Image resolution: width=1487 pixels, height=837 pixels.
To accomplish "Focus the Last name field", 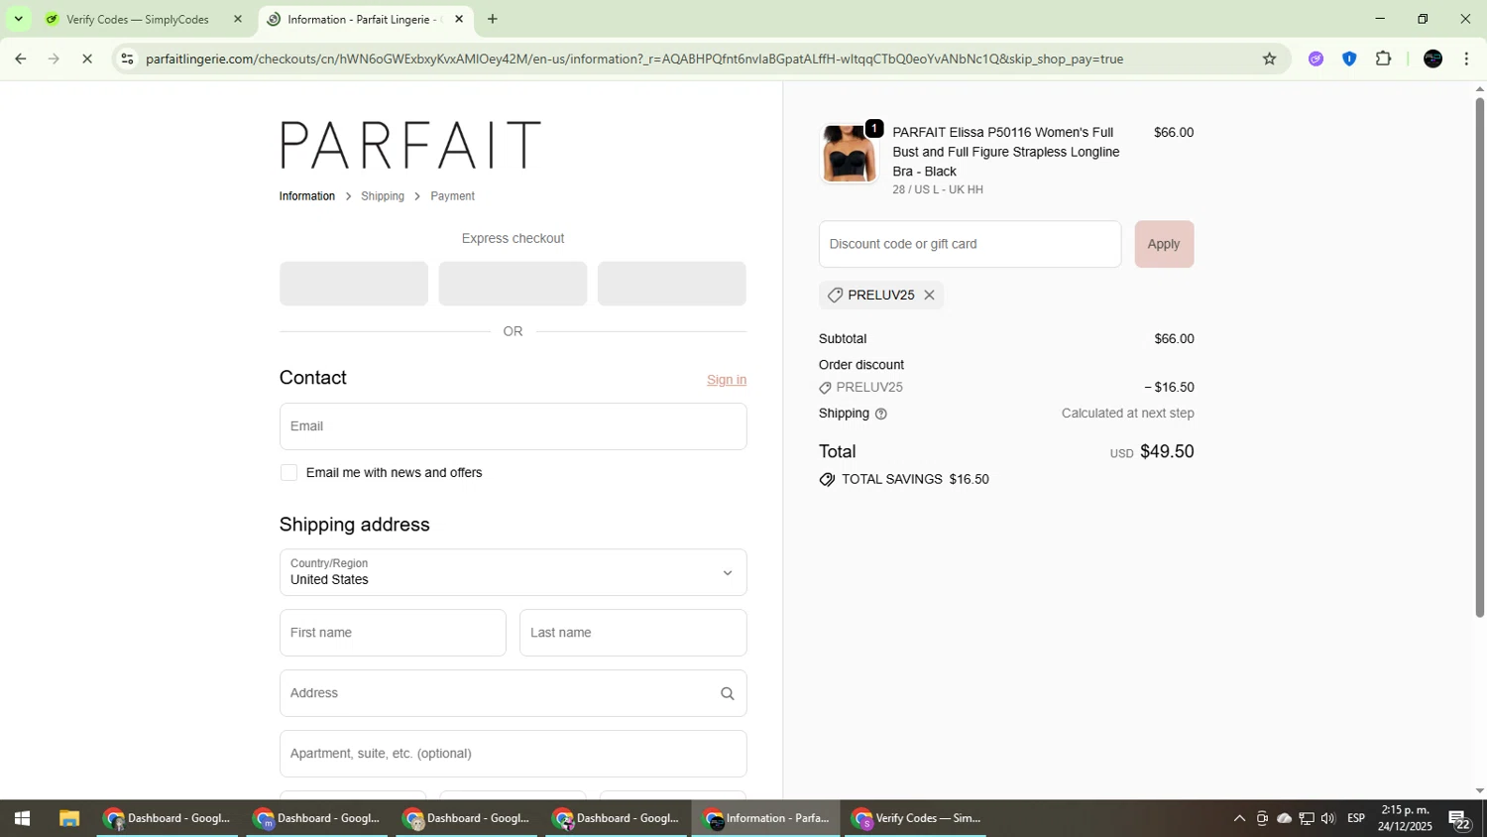I will coord(632,633).
